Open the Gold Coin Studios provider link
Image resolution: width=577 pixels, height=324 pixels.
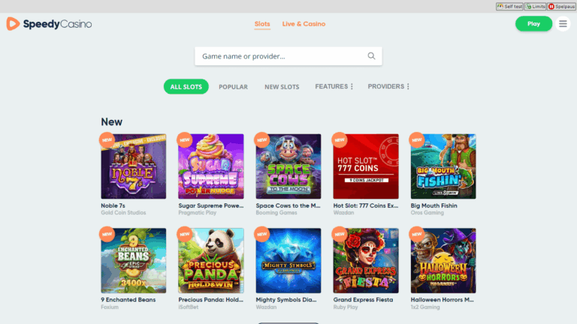[123, 213]
